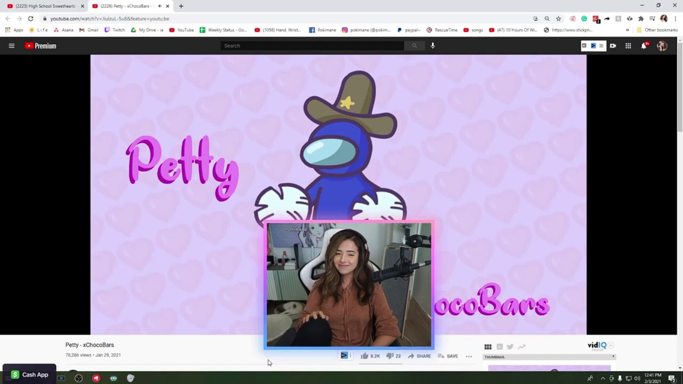Open the YouTube account avatar menu
This screenshot has height=384, width=683.
[662, 46]
